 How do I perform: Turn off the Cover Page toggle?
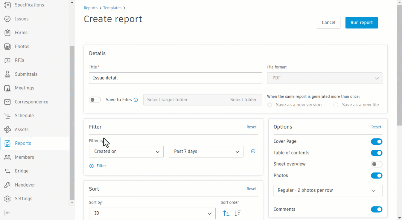[x=376, y=142]
